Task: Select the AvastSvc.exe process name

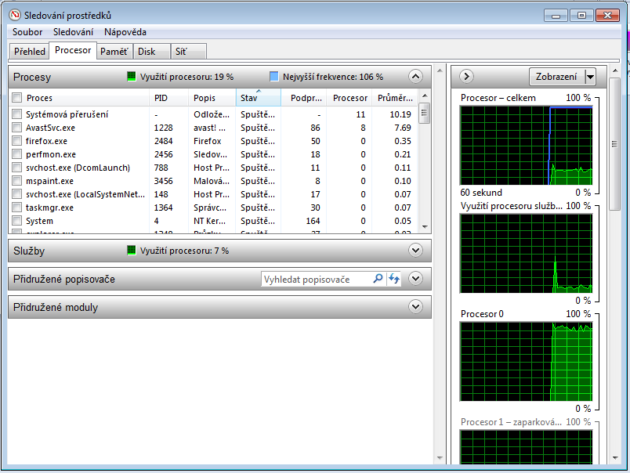Action: 50,128
